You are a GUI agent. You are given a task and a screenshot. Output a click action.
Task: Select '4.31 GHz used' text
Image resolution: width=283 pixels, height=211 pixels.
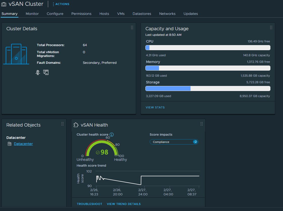(x=156, y=55)
